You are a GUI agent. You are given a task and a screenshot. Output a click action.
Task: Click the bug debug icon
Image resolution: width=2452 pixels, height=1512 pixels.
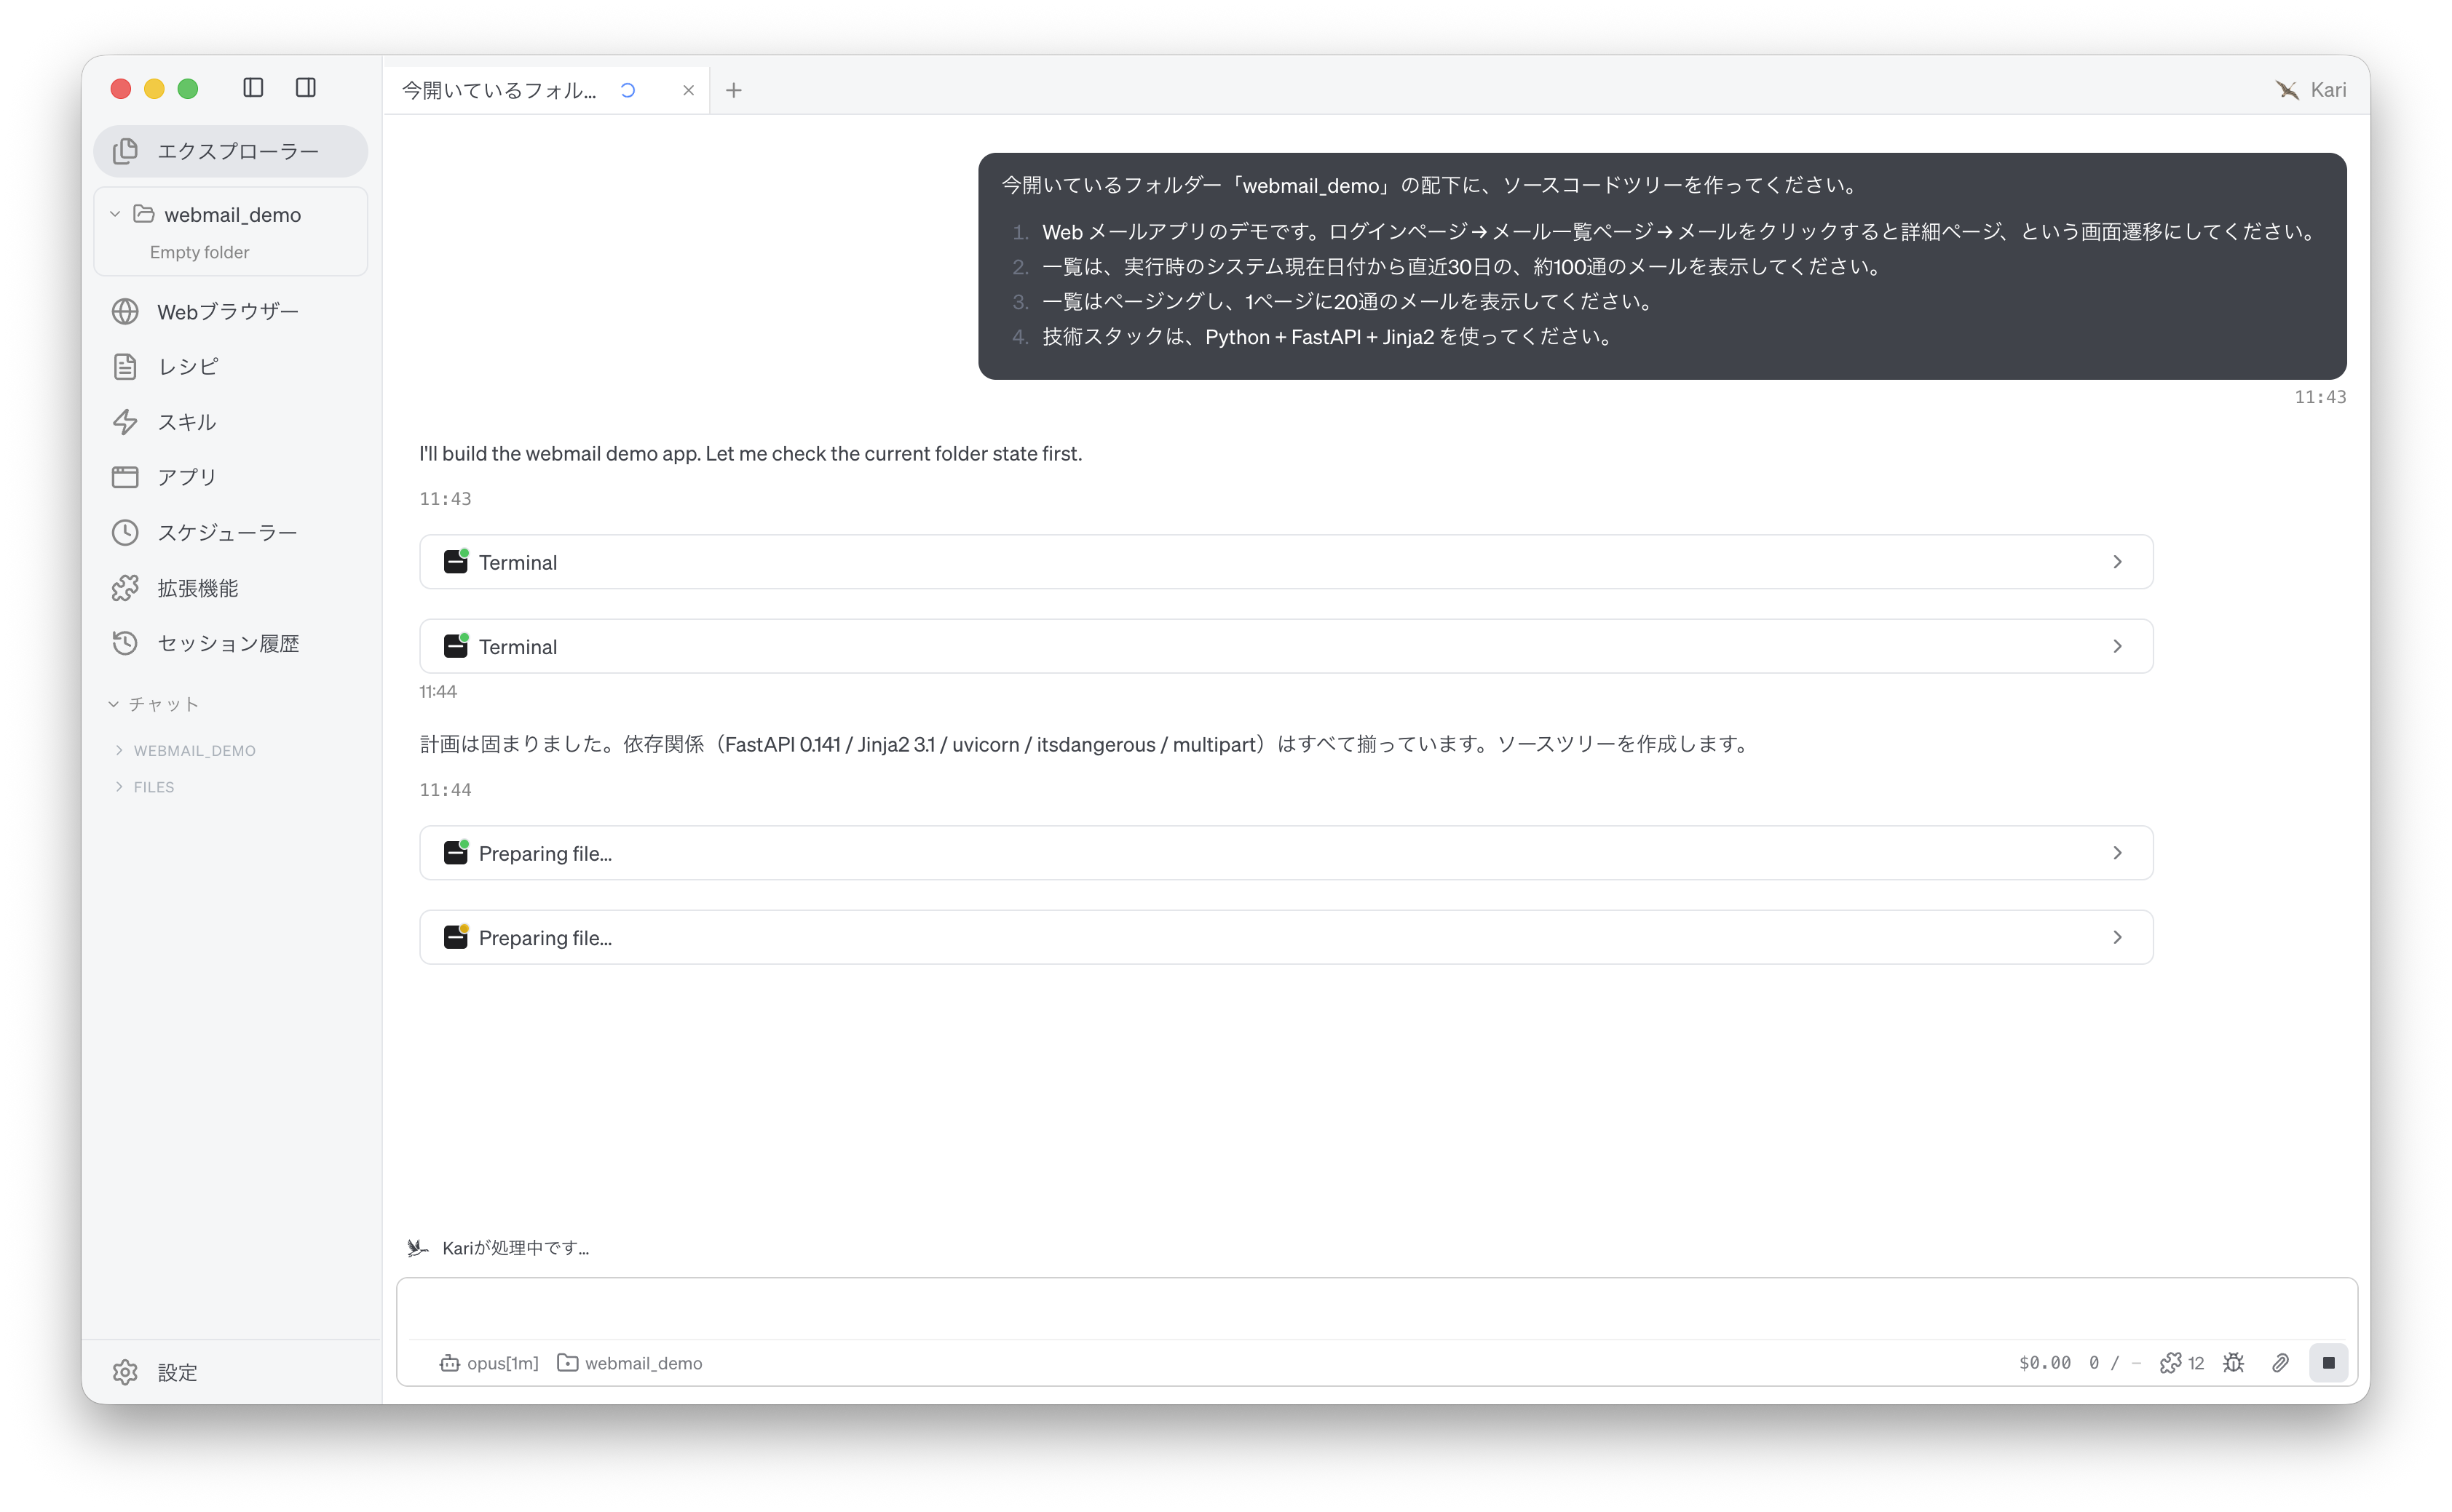(x=2233, y=1363)
